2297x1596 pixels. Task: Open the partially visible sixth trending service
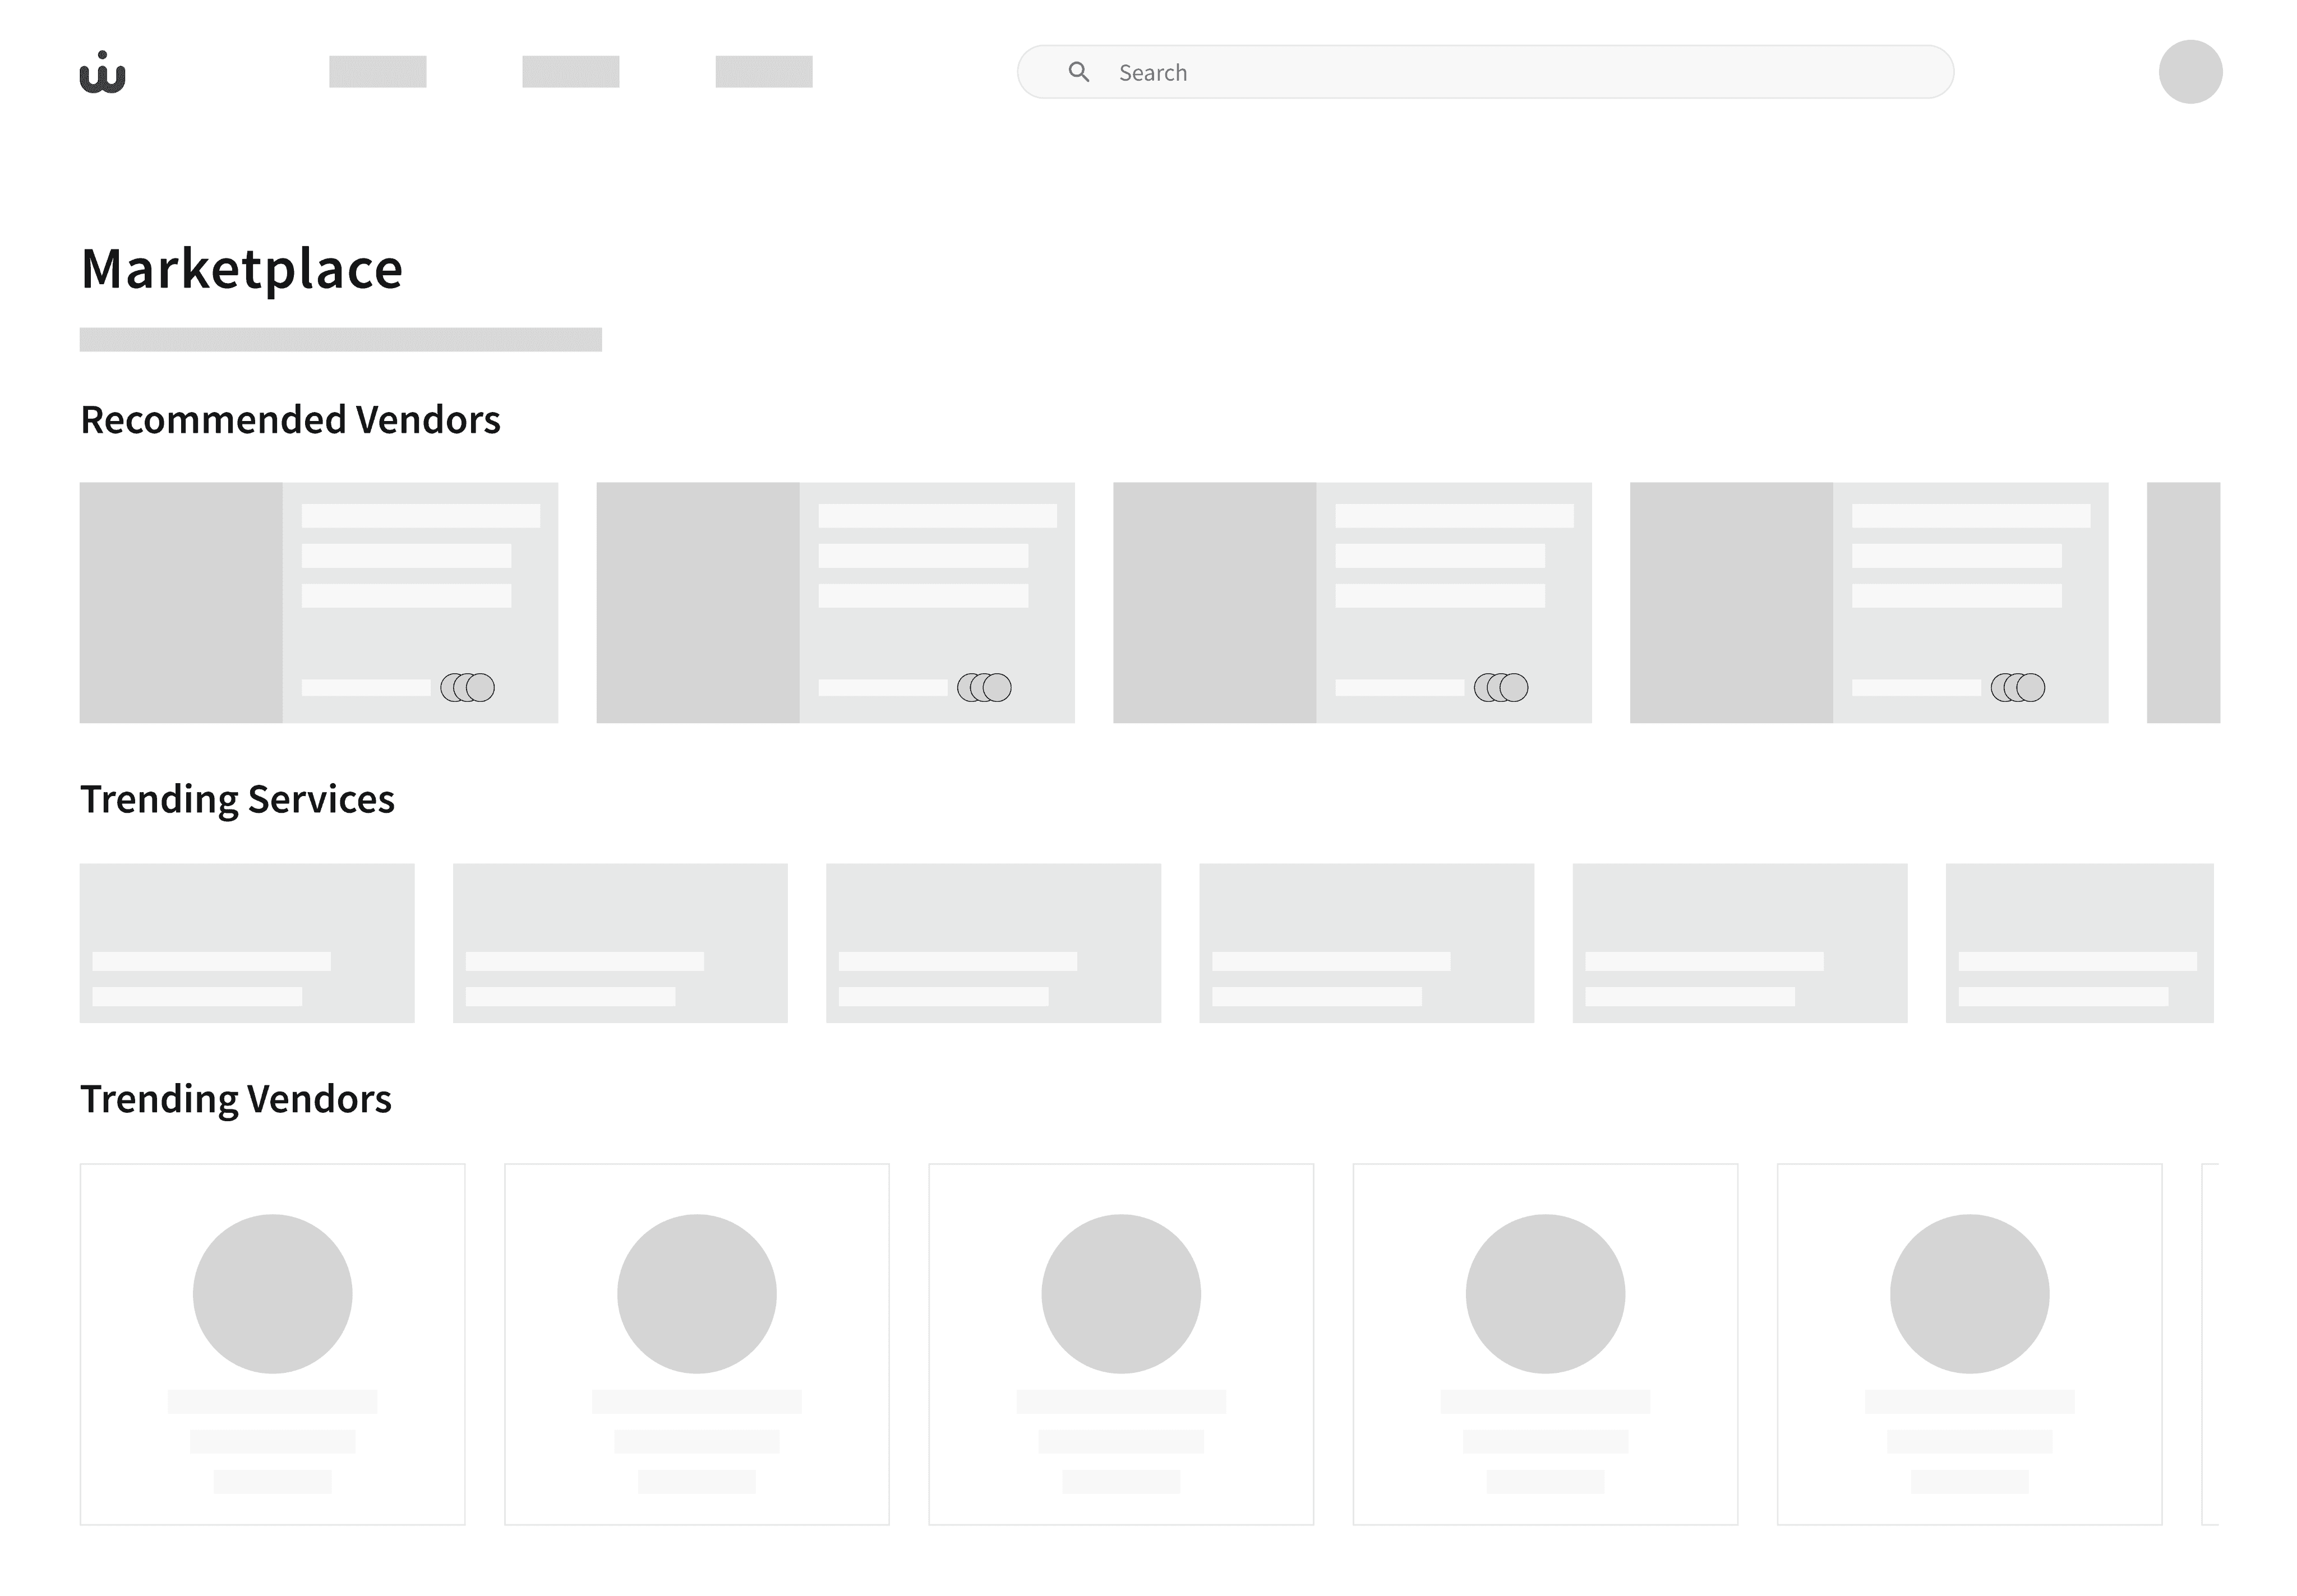[2079, 942]
